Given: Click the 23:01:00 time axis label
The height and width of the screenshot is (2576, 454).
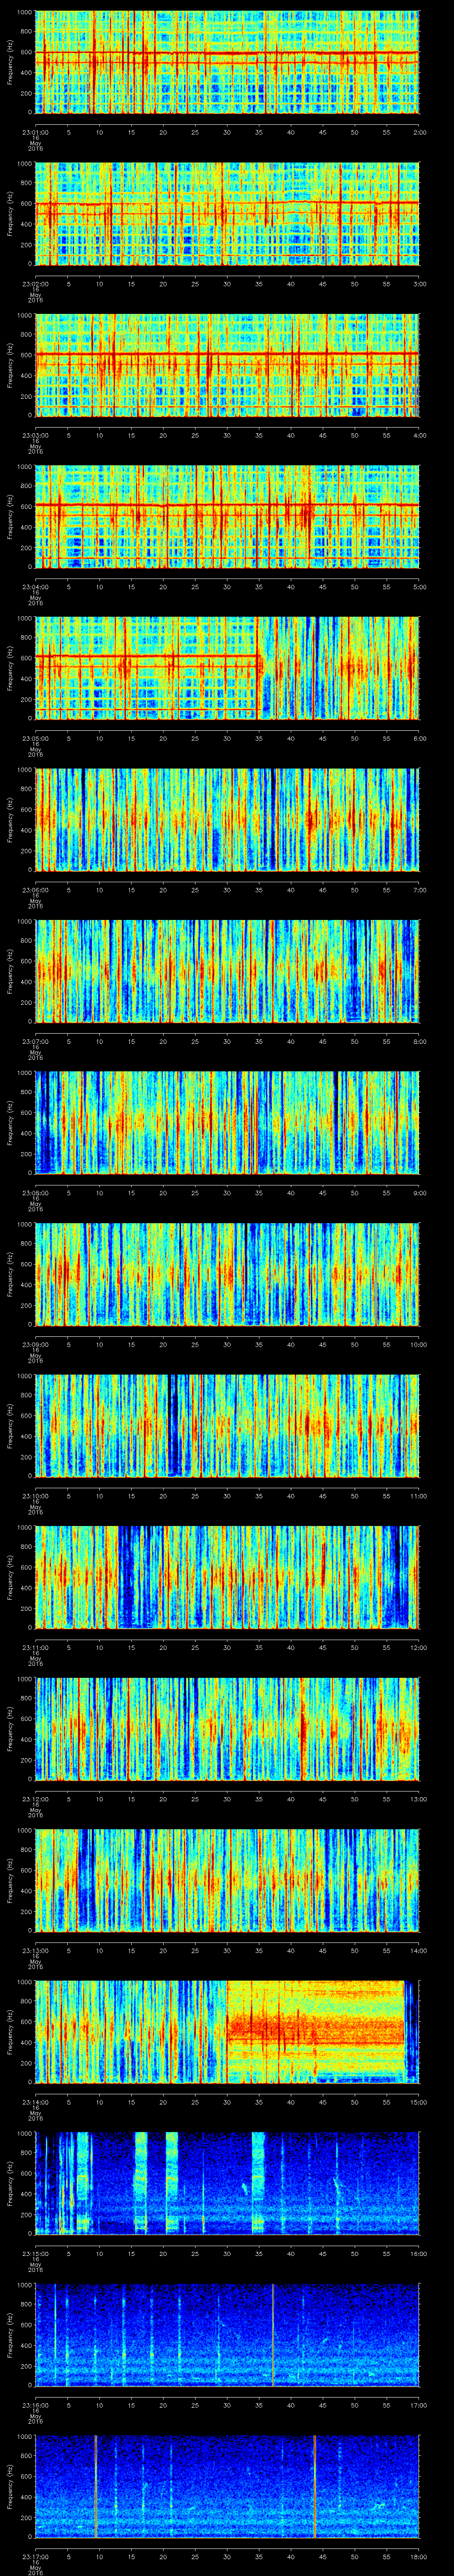Looking at the screenshot, I should [x=36, y=132].
